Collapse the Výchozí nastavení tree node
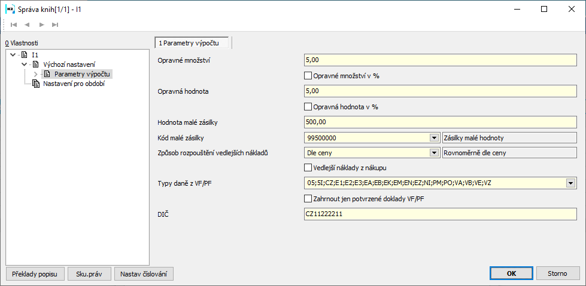Viewport: 586px width, 286px height. click(24, 64)
